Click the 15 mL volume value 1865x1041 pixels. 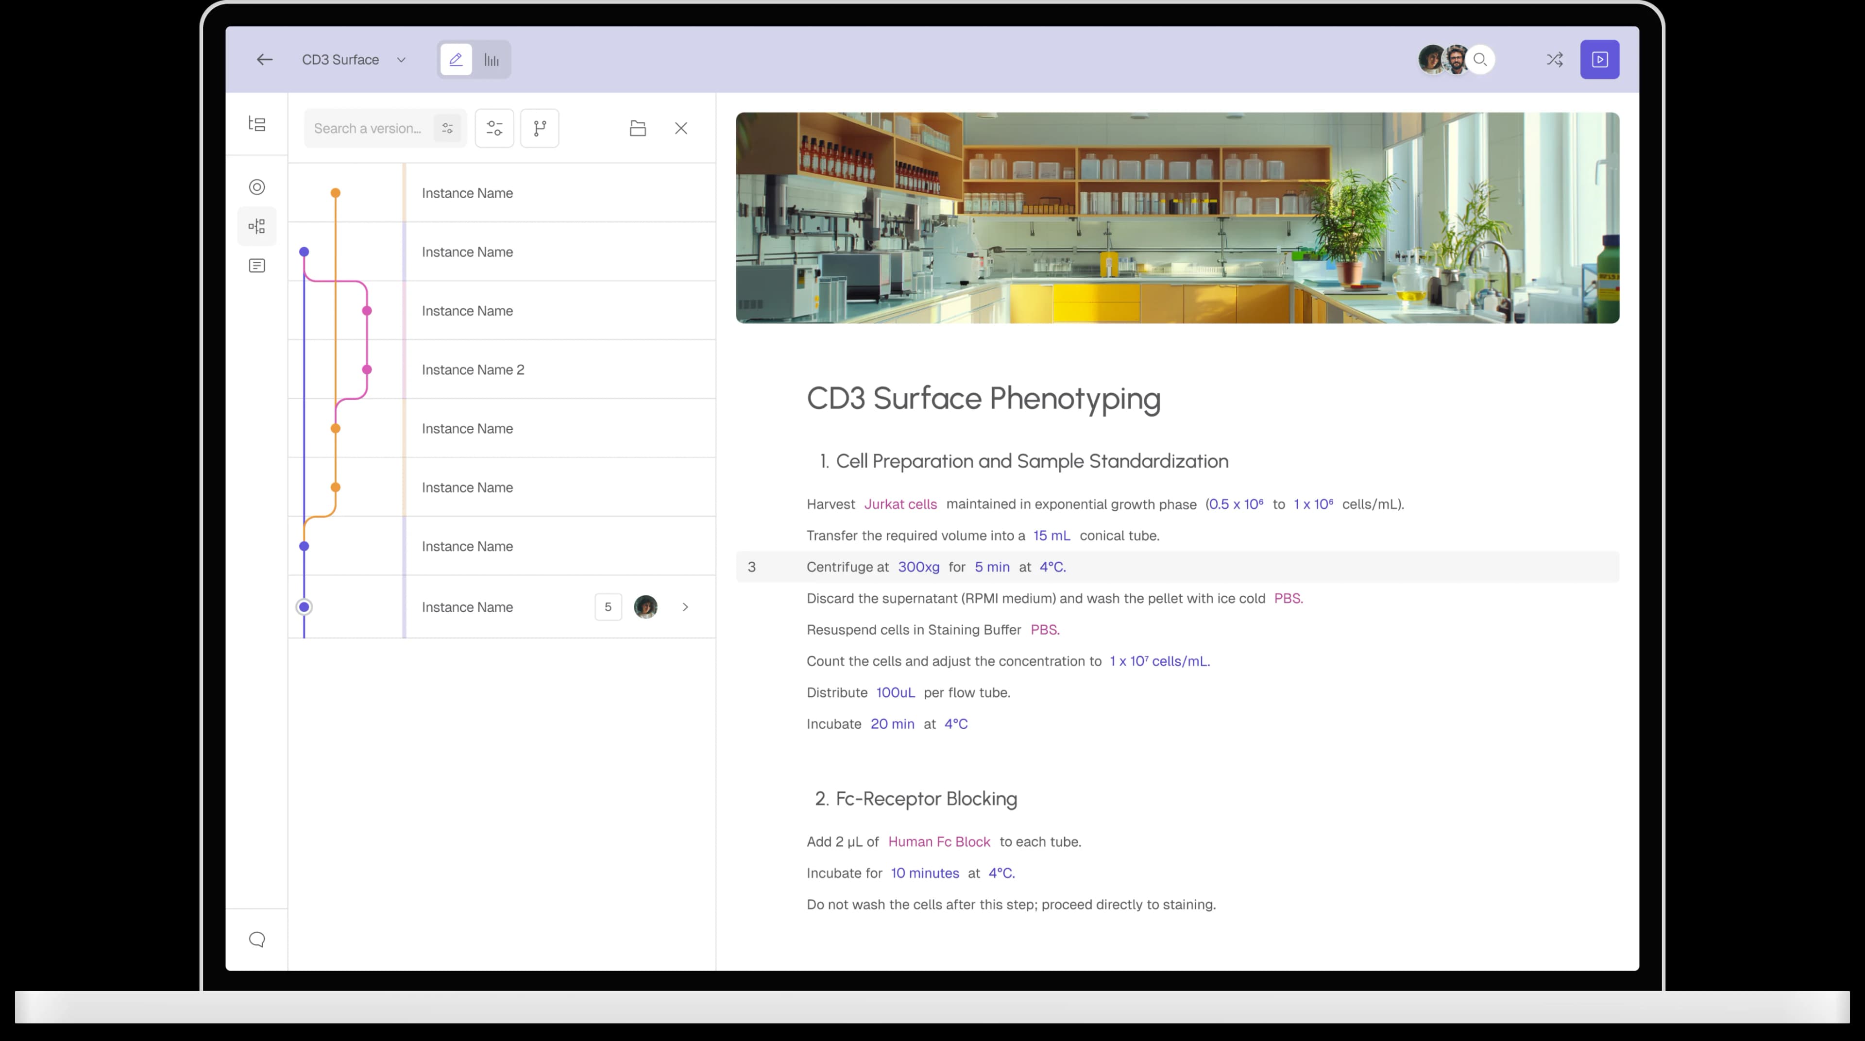click(x=1051, y=535)
